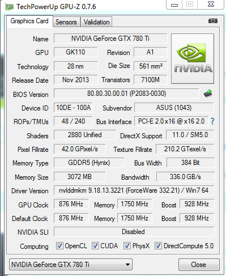226x276 pixels.
Task: Click the GPU Clock row Memory 1750 MHz
Action: [x=134, y=204]
